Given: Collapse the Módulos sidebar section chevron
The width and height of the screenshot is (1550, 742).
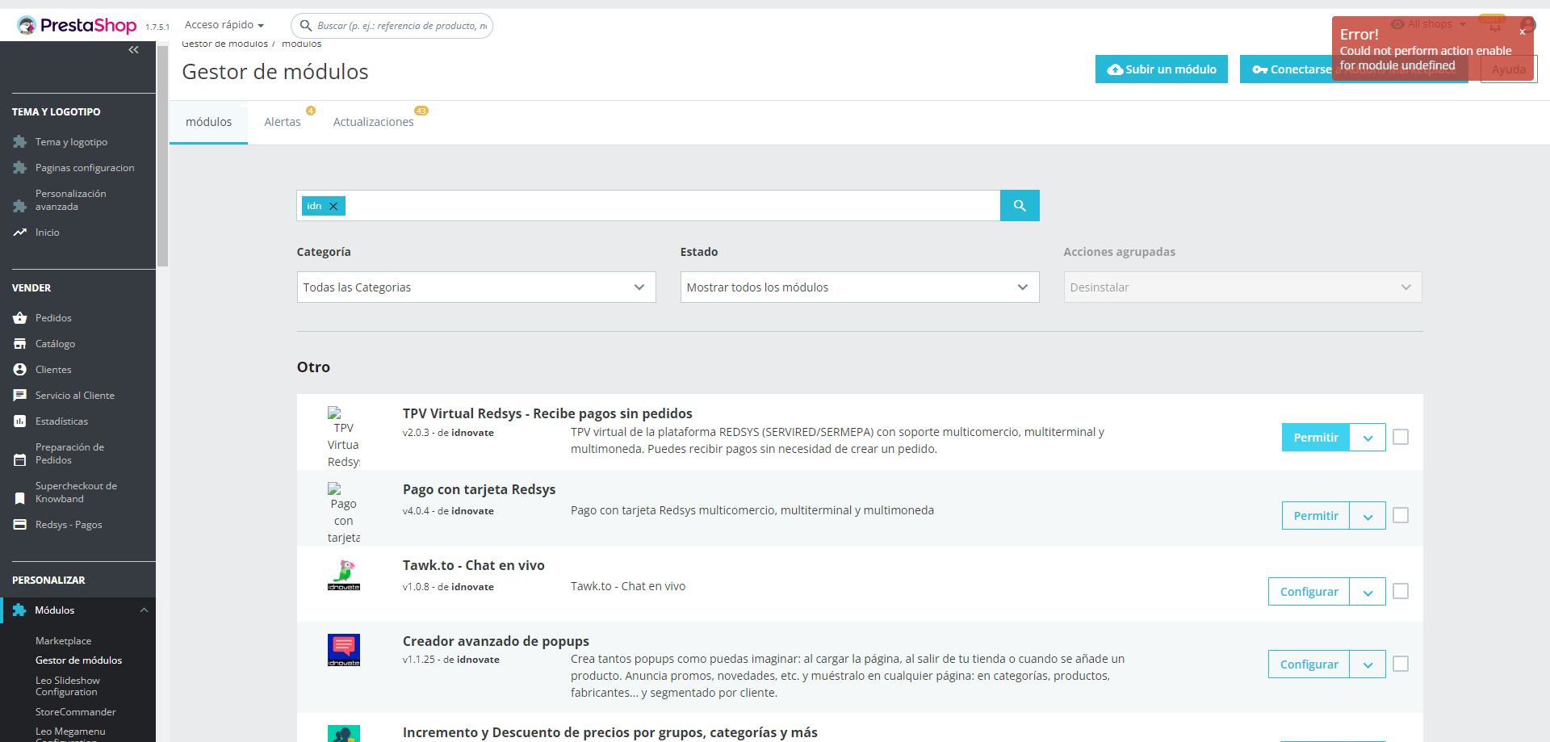Looking at the screenshot, I should (x=144, y=610).
